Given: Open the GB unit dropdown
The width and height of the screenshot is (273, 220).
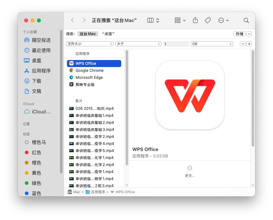Looking at the screenshot, I should pos(212,44).
